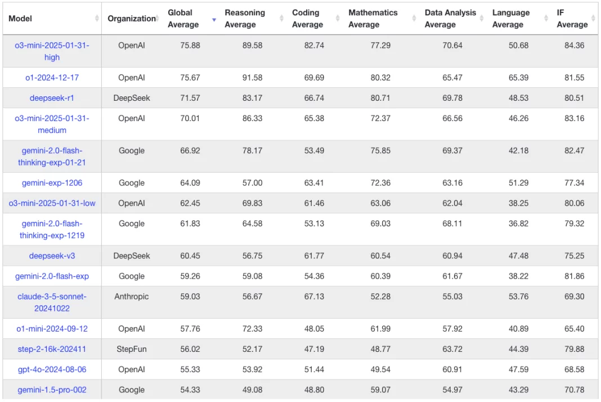Open the o1-2024-12-17 model link
The image size is (601, 402).
(x=52, y=78)
